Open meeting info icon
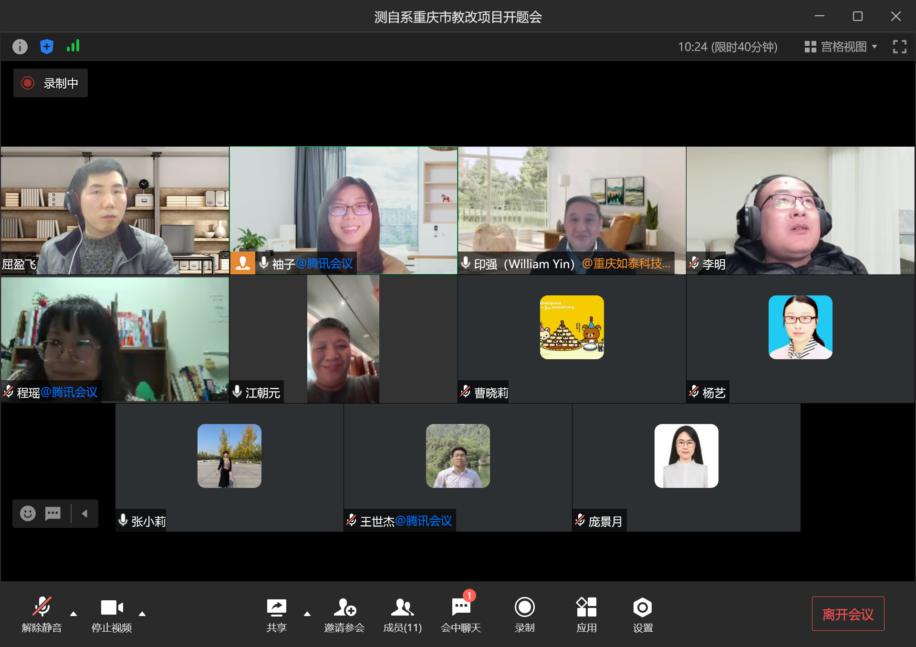Viewport: 916px width, 647px height. 20,47
